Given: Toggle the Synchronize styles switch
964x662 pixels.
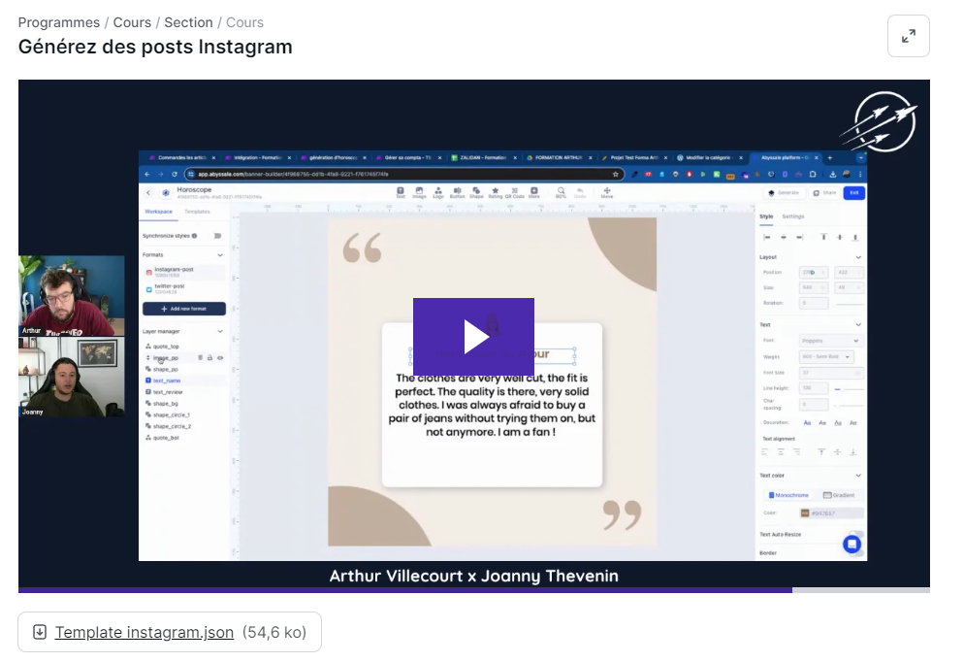Looking at the screenshot, I should click(217, 236).
